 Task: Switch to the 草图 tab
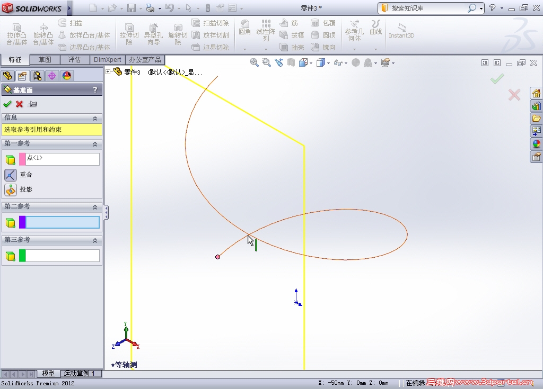click(45, 60)
